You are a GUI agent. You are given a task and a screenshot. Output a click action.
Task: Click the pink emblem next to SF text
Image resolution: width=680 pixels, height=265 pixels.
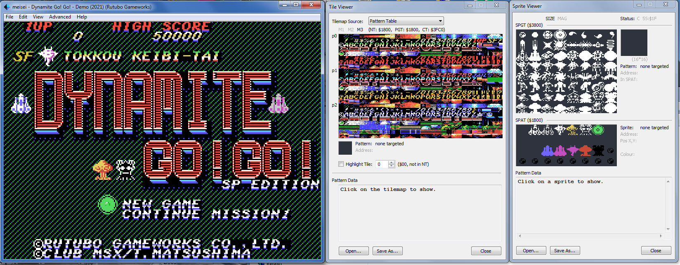point(48,56)
